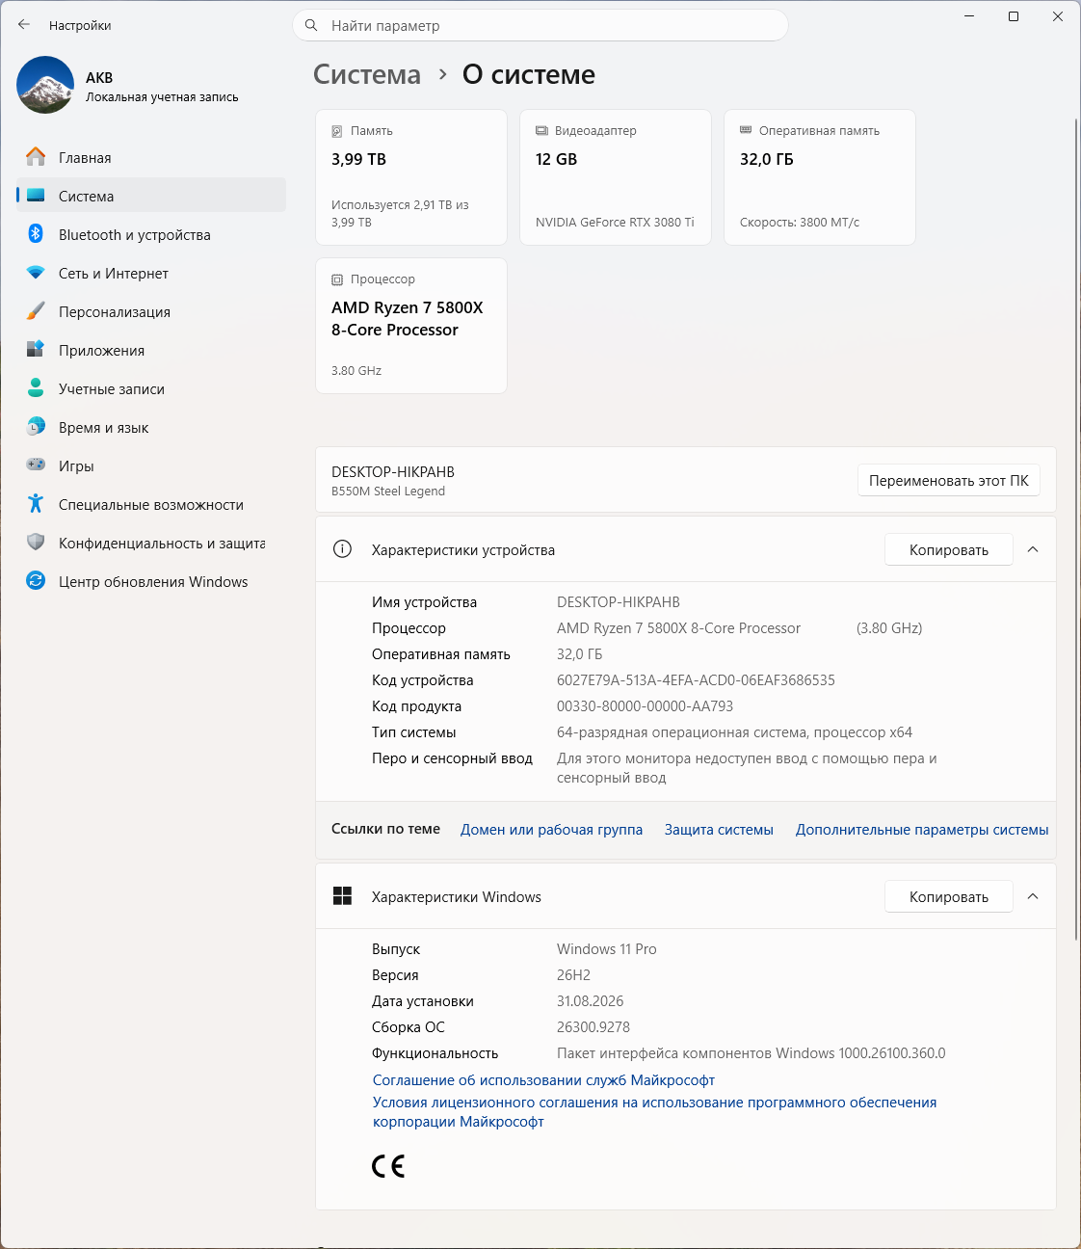Open Время и язык section

click(151, 427)
